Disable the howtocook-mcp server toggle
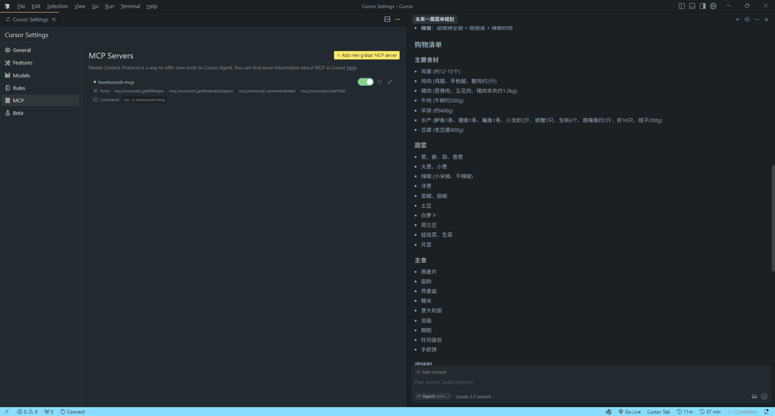775x416 pixels. 366,82
